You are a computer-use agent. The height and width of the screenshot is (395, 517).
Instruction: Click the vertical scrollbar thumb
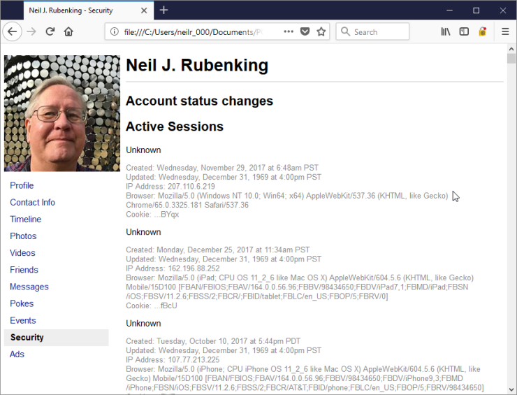(511, 59)
